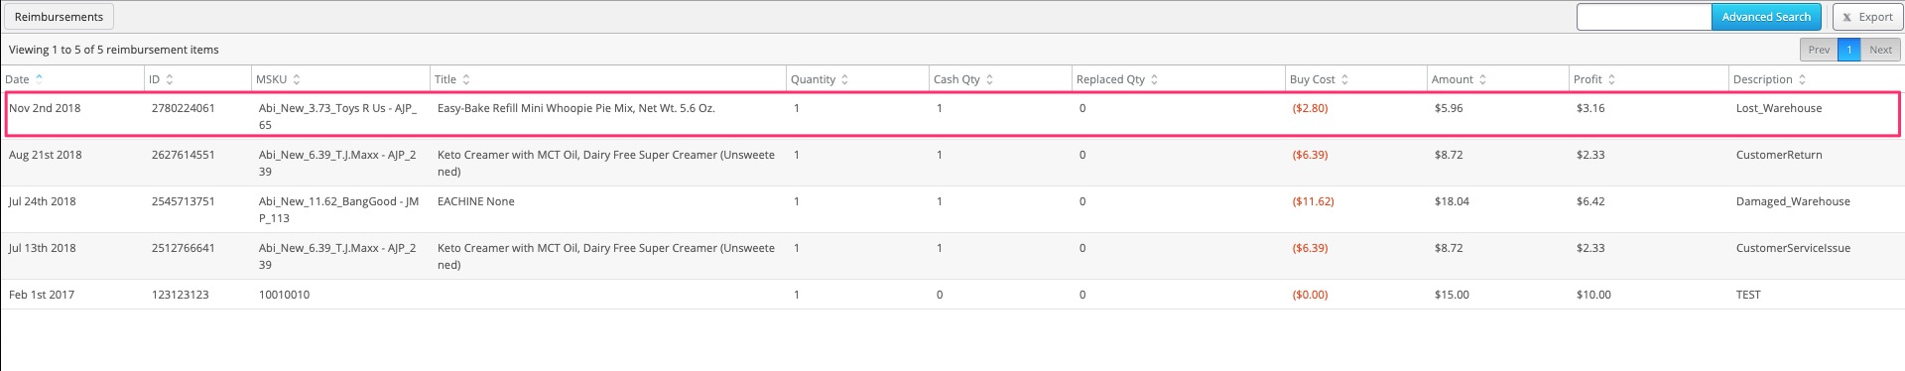Click sort arrows next to Profit header
The height and width of the screenshot is (371, 1905).
pyautogui.click(x=1611, y=79)
